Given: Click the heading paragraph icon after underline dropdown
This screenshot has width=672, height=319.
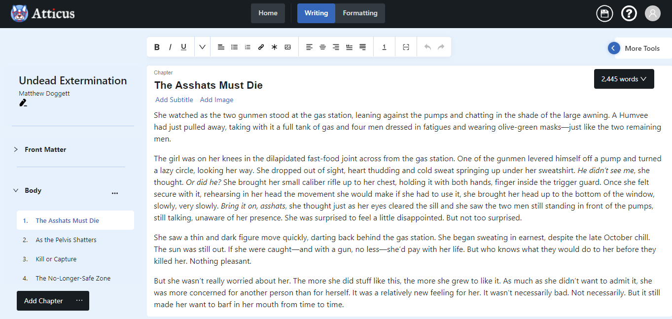Looking at the screenshot, I should 221,47.
